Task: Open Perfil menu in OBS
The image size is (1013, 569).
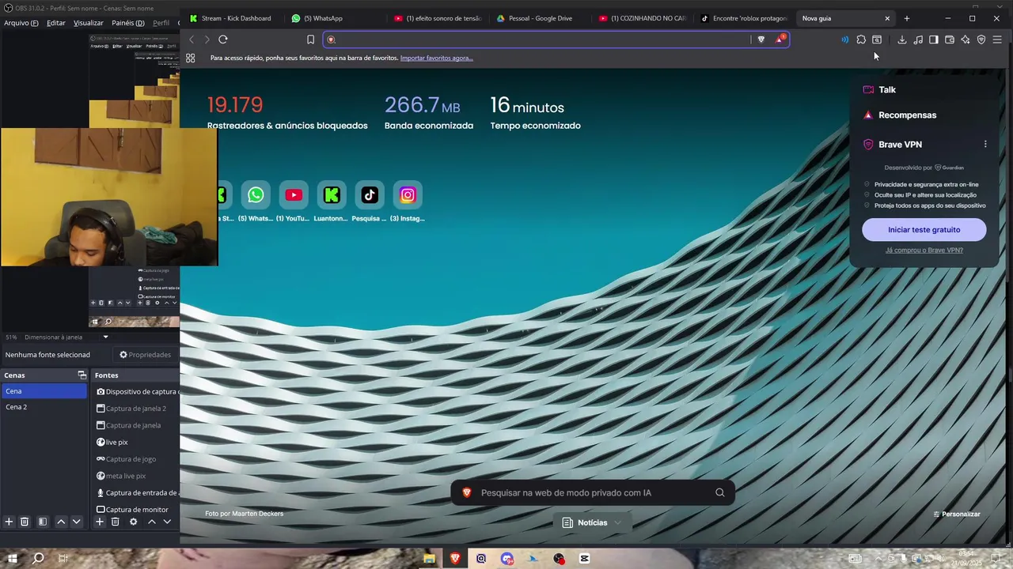Action: pyautogui.click(x=161, y=23)
